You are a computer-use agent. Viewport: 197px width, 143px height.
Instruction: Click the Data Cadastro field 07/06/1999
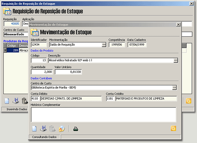(137, 45)
